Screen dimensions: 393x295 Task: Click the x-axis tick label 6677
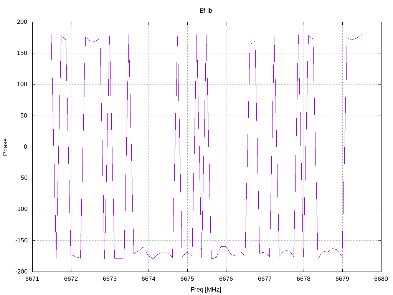(265, 279)
